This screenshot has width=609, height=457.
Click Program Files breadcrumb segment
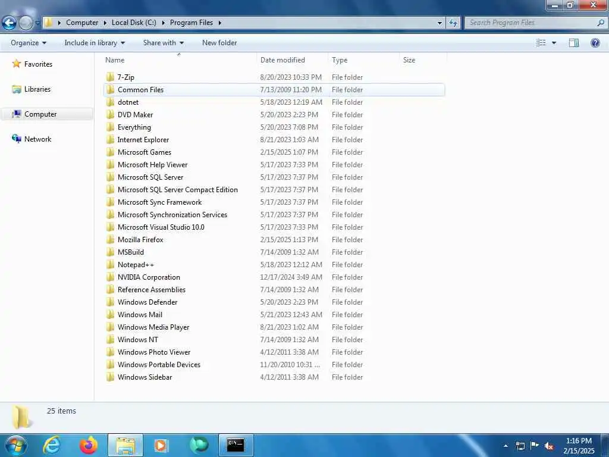click(x=191, y=23)
